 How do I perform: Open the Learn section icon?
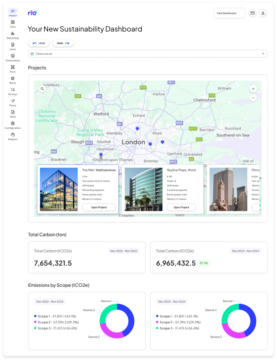coord(13,45)
